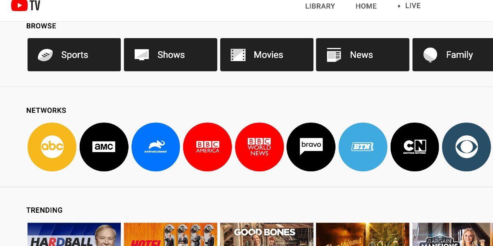Open the Shows category tile
493x246 pixels.
click(170, 55)
